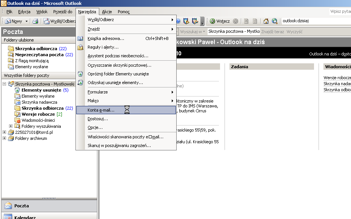This screenshot has height=219, width=351.
Task: Open Wersje robocze [2] folder
Action: 38,114
